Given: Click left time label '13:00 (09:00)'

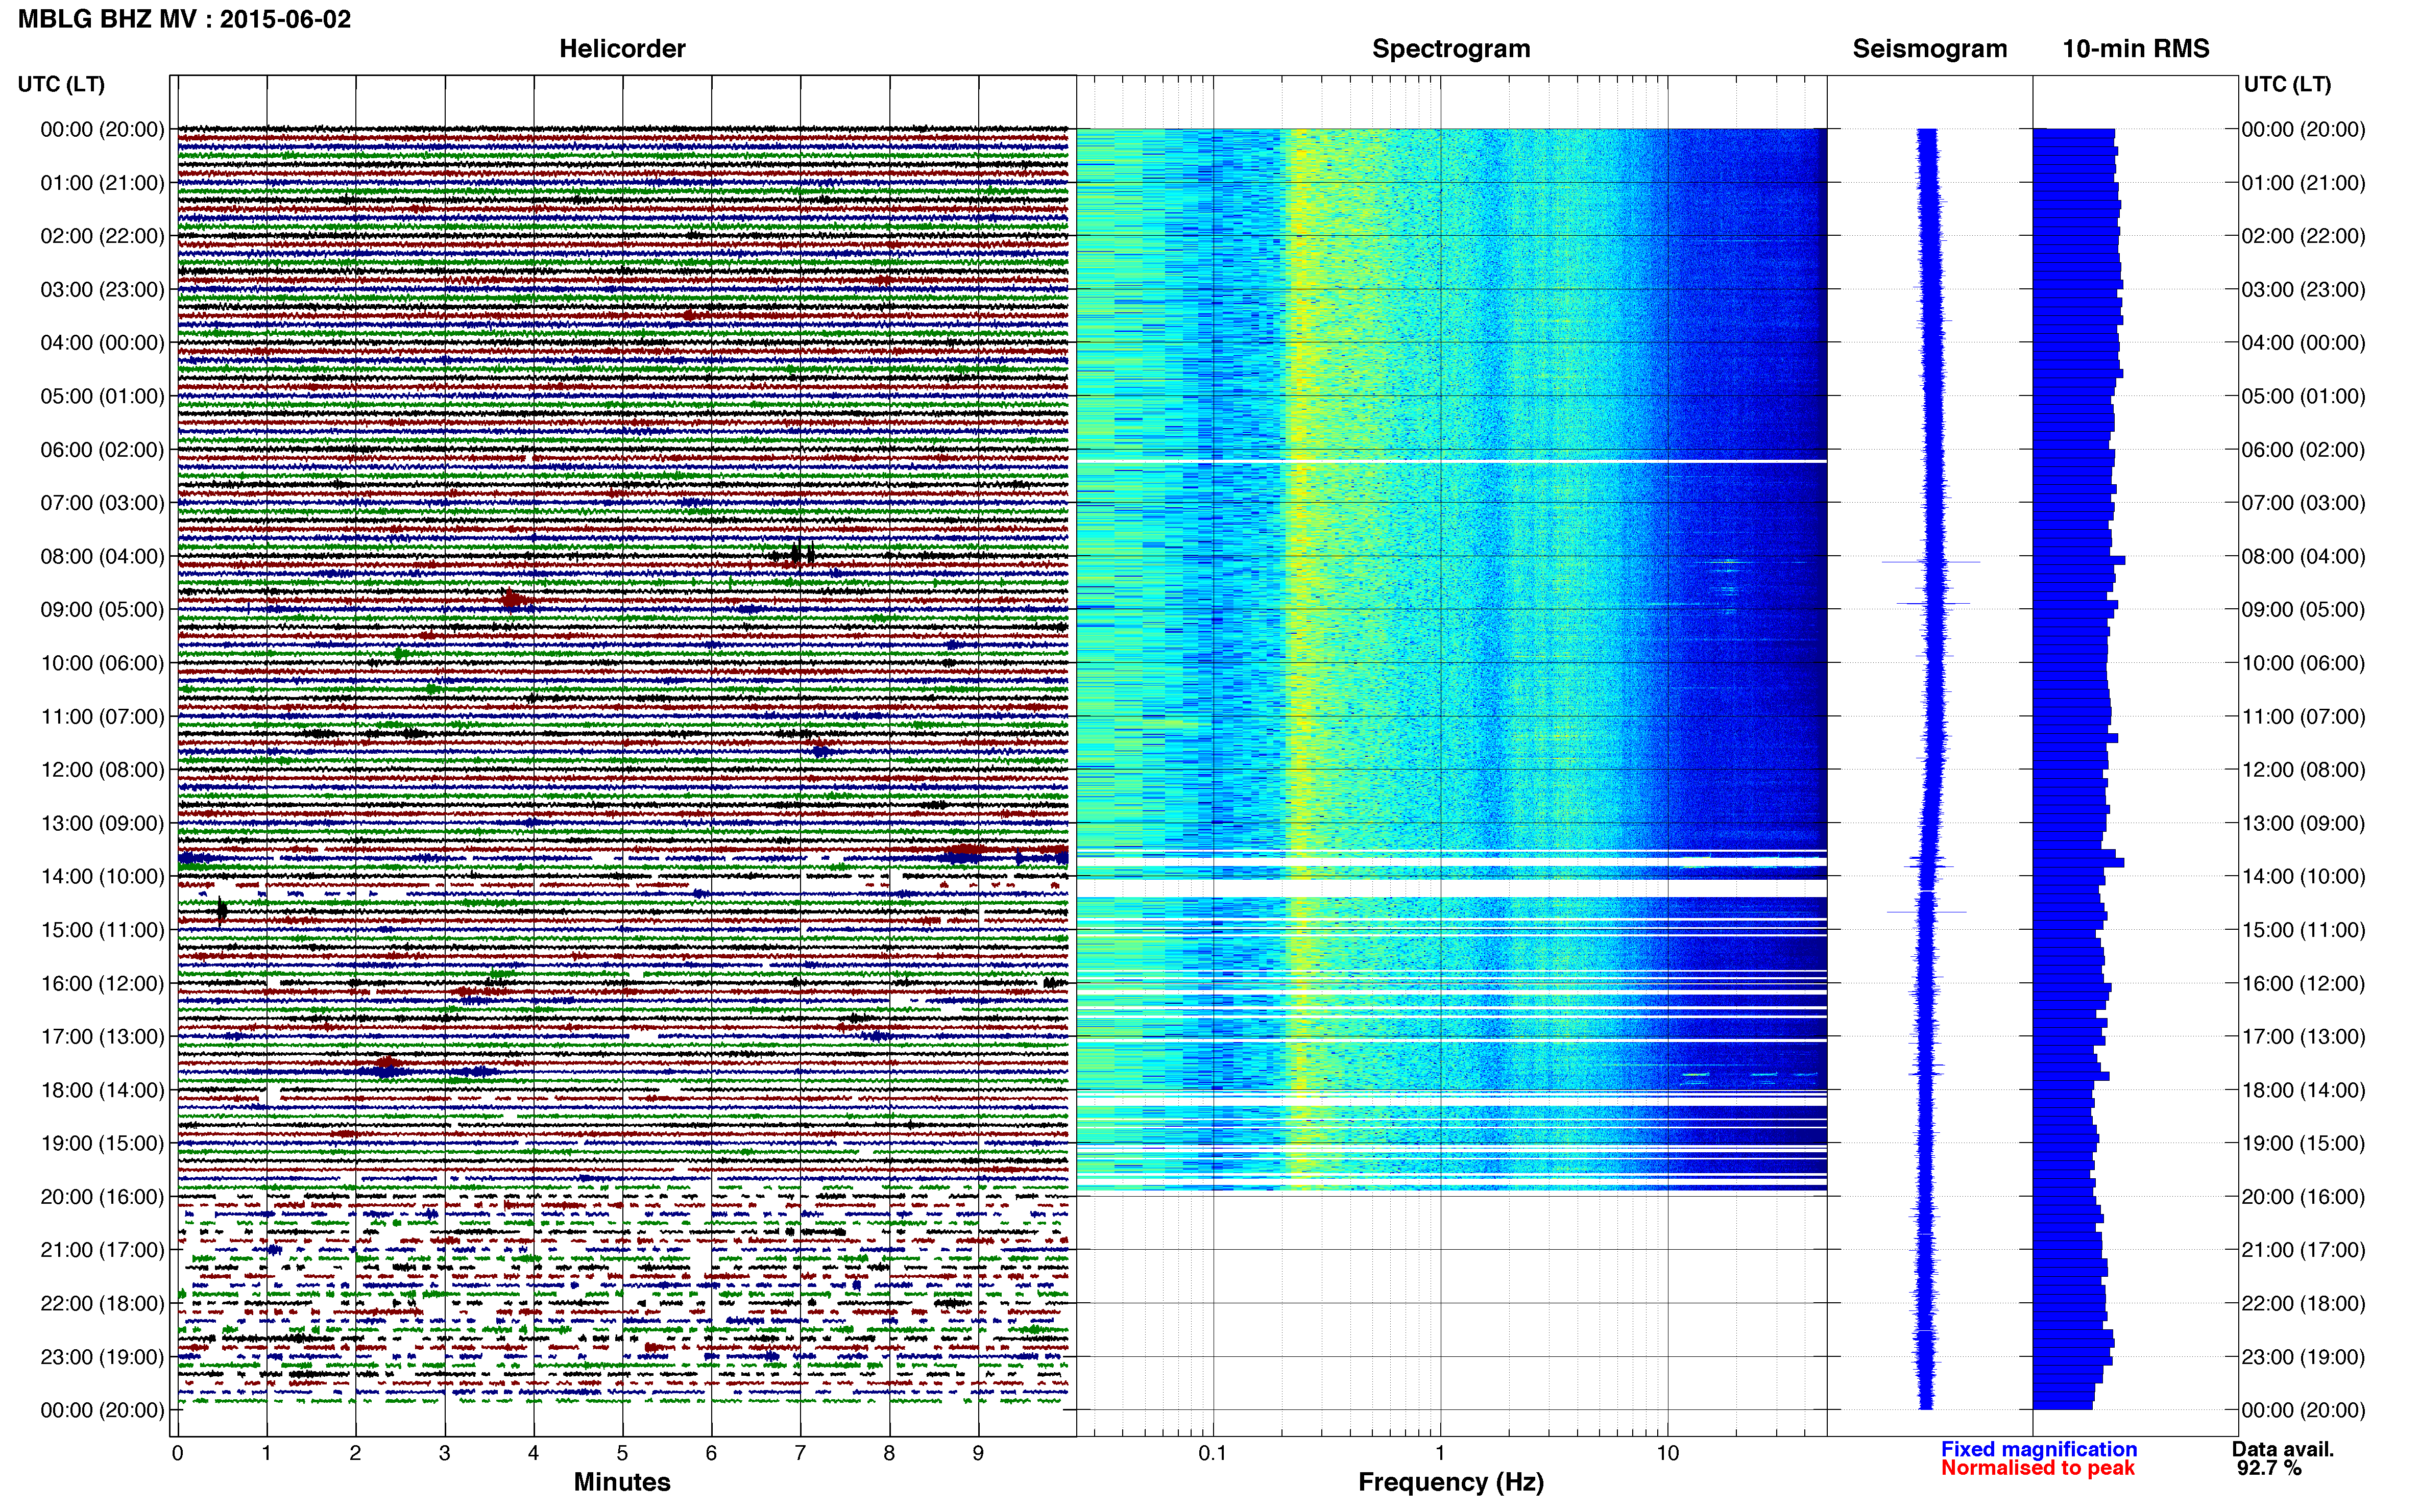Looking at the screenshot, I should [102, 823].
